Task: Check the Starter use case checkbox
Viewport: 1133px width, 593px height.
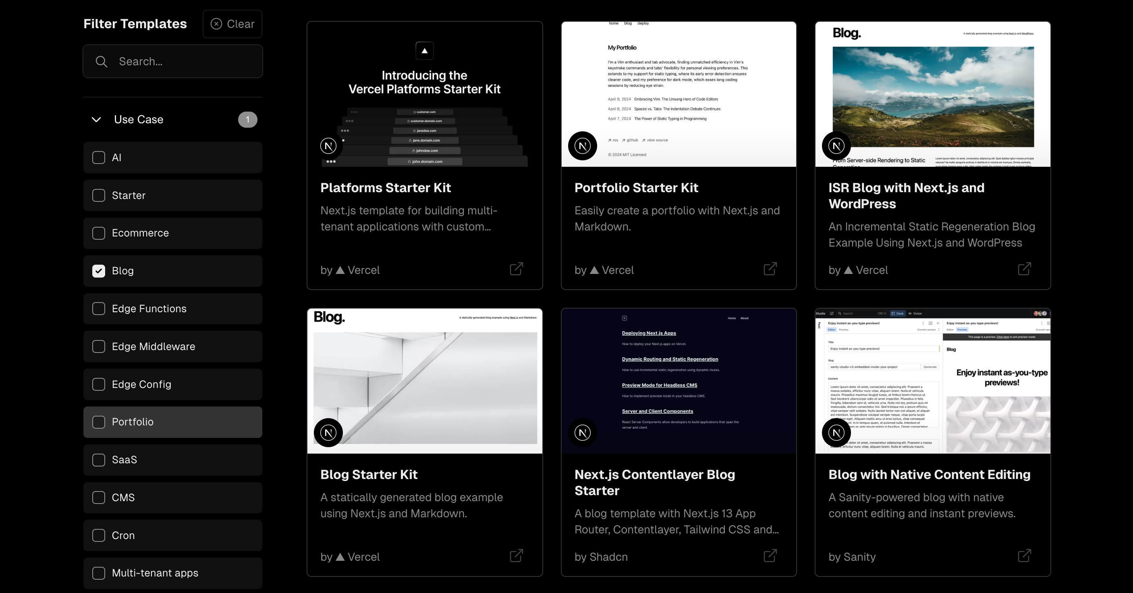Action: tap(99, 195)
